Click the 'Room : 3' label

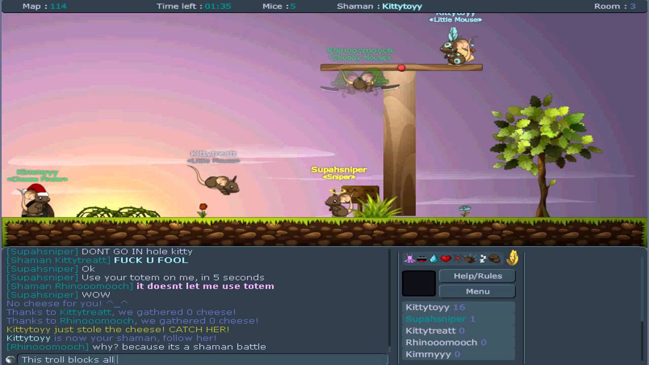615,6
